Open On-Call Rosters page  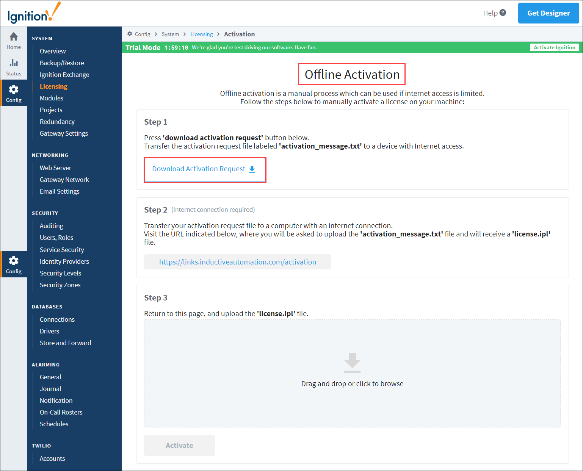(61, 412)
